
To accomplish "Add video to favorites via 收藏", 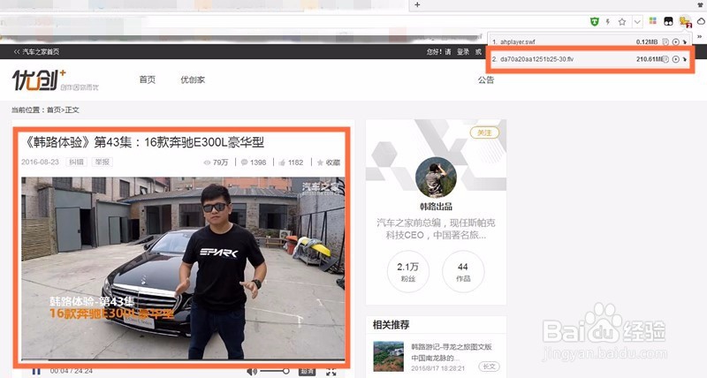I will (x=329, y=163).
